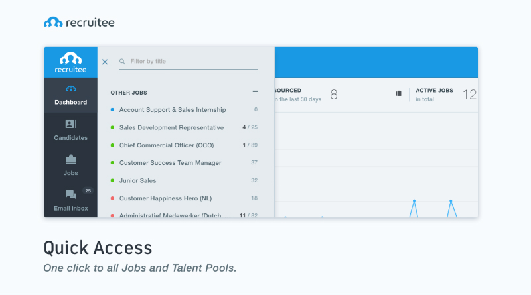
Task: Close the quick access panel
Action: point(105,62)
